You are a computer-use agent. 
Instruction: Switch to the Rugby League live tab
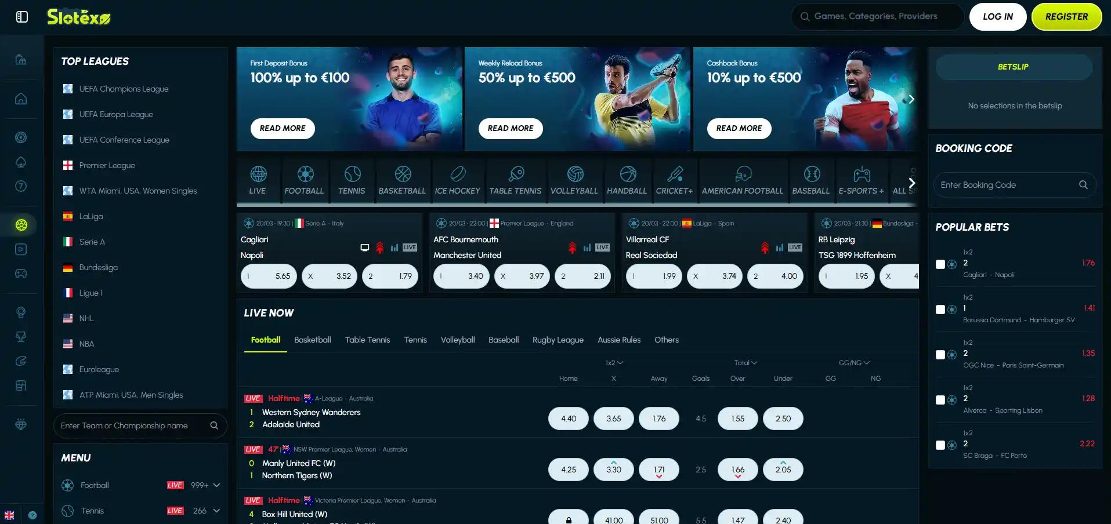point(558,340)
